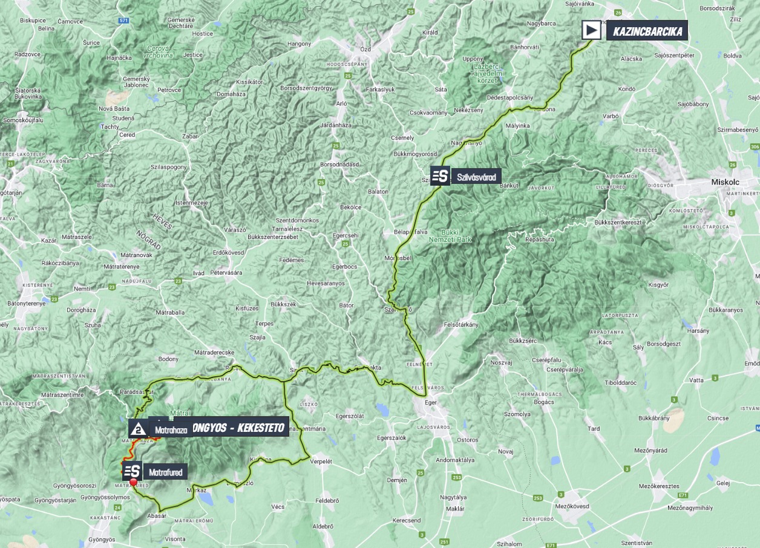760x548 pixels.
Task: Click the Matrafured sprint label
Action: (x=165, y=472)
